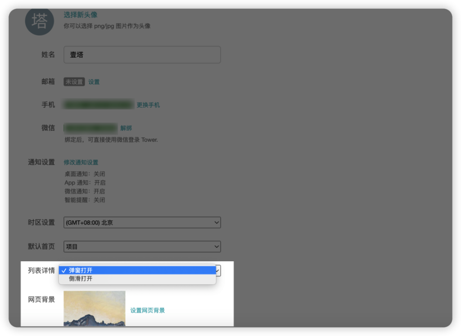Open the 默认首页 dropdown showing 项目

tap(142, 246)
